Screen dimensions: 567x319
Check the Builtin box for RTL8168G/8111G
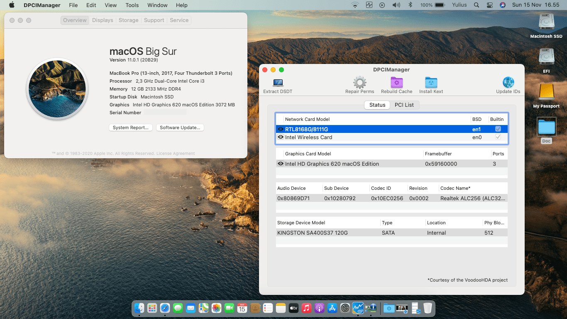(498, 129)
